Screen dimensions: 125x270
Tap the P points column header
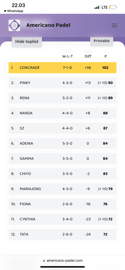coord(106,56)
